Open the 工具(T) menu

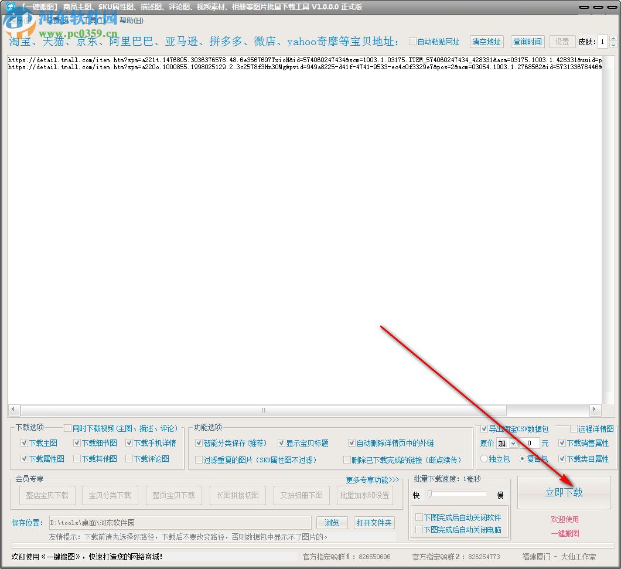(95, 20)
